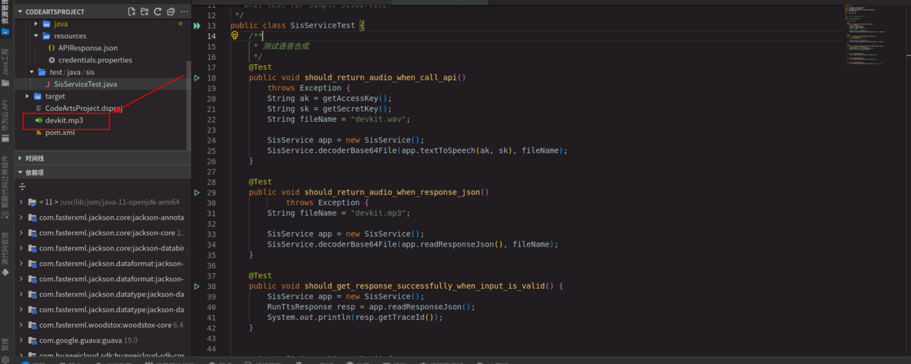Open APIResponse.json file
Image resolution: width=911 pixels, height=364 pixels.
pos(88,48)
